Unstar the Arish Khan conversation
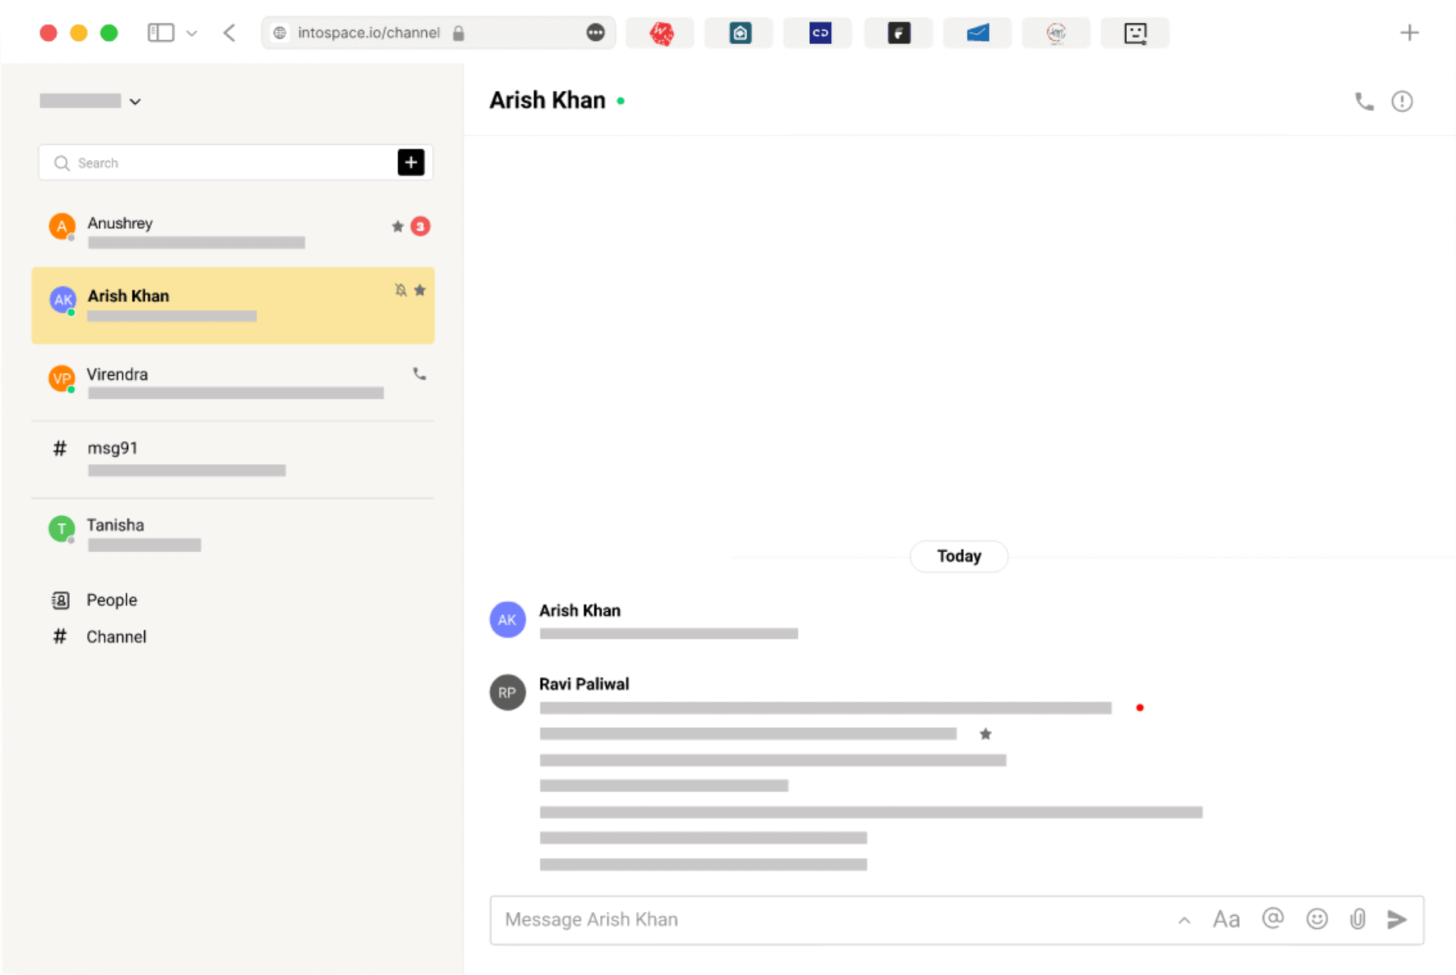Screen dimensions: 1456x975 420,290
